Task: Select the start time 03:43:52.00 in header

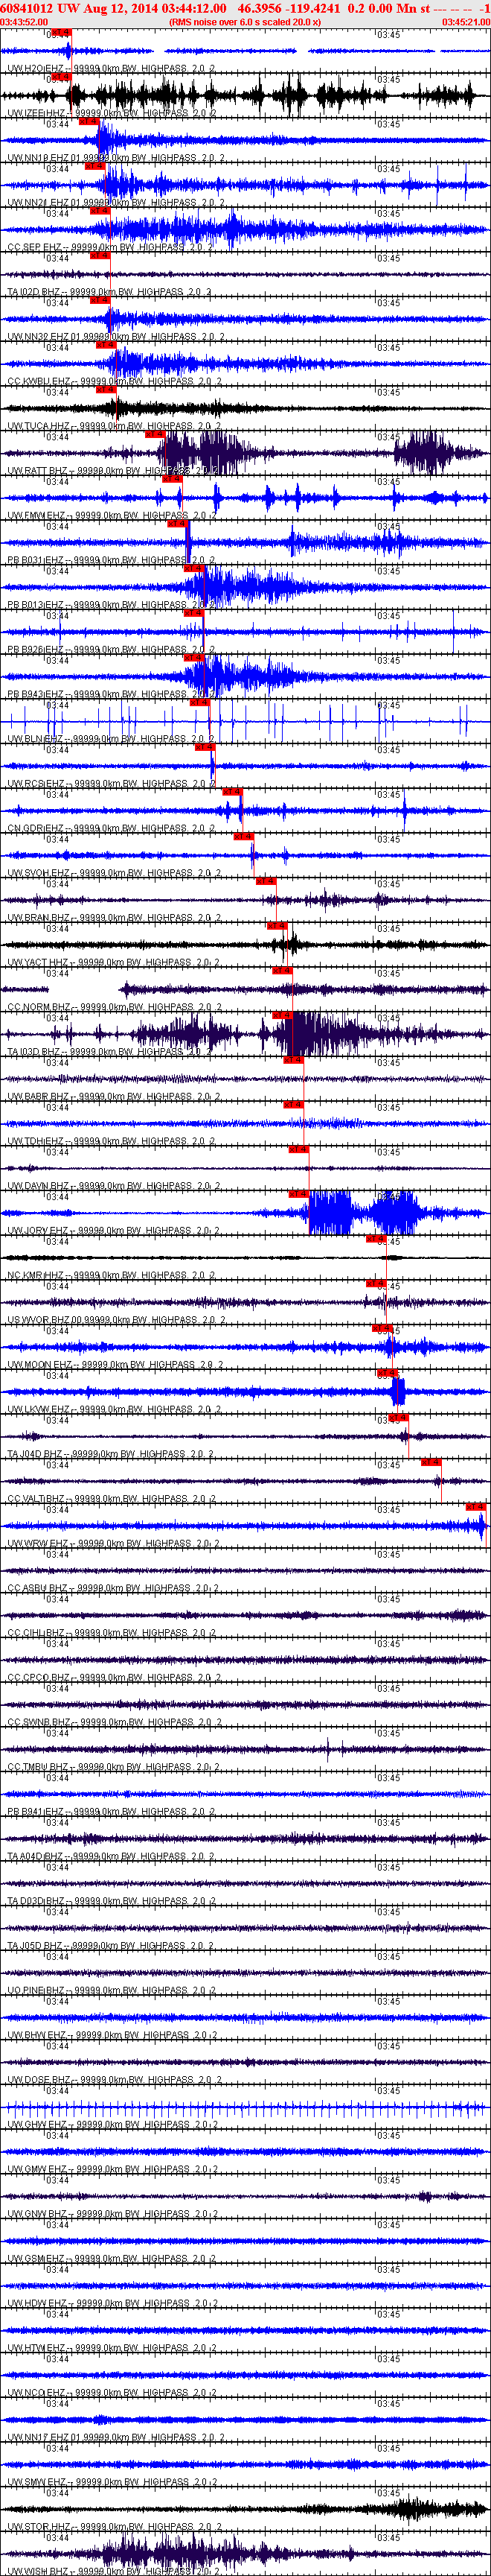Action: pos(24,21)
